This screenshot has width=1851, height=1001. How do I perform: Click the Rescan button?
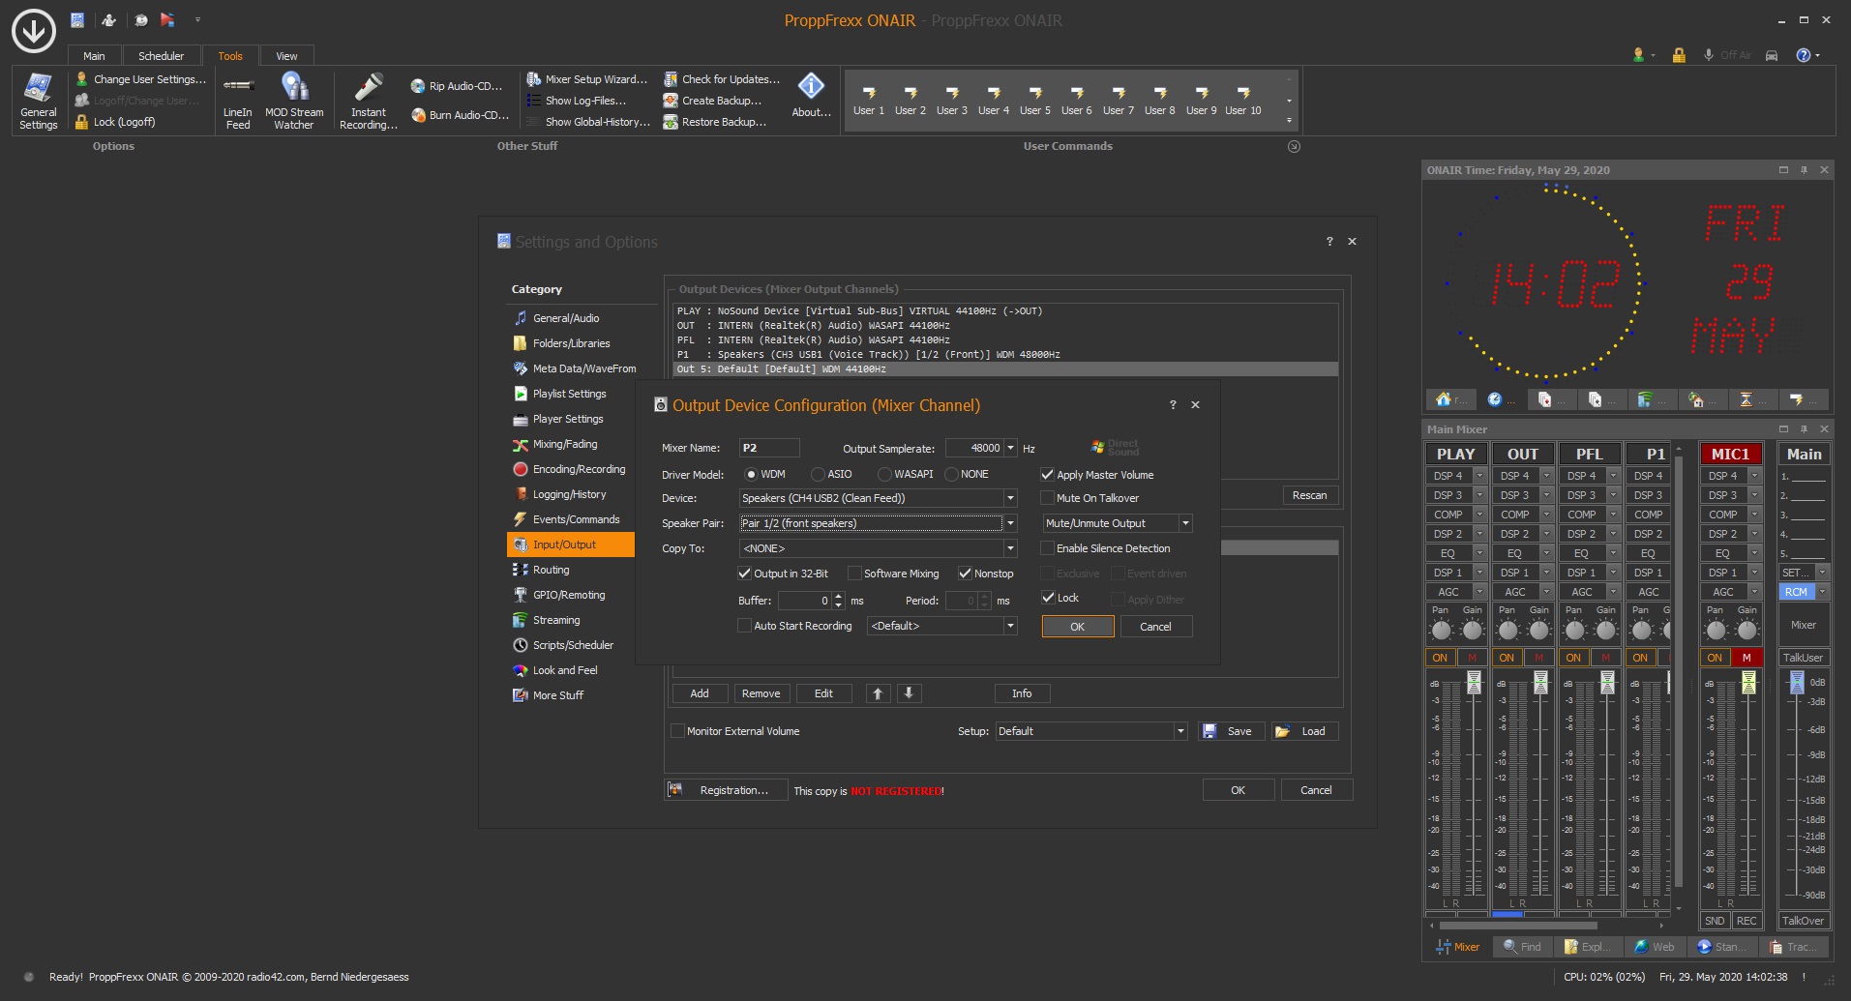point(1309,495)
